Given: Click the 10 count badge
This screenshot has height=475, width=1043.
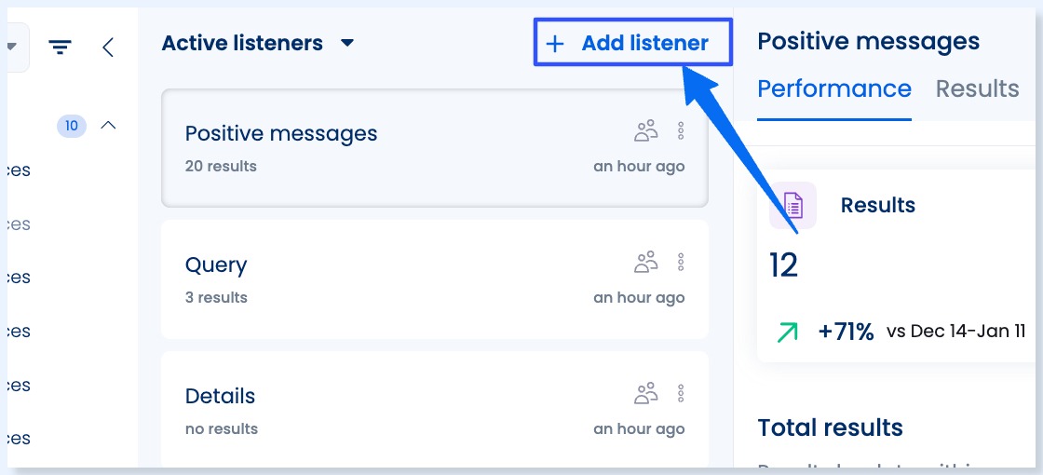Looking at the screenshot, I should pyautogui.click(x=72, y=126).
